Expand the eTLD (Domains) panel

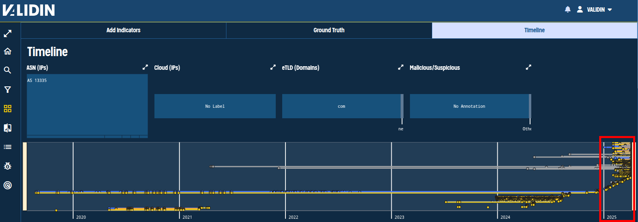(401, 67)
